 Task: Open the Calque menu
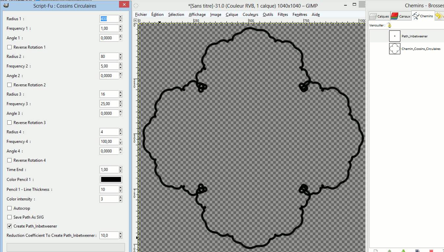coord(232,15)
